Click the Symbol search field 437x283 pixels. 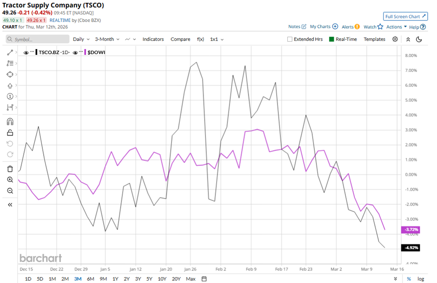(38, 39)
